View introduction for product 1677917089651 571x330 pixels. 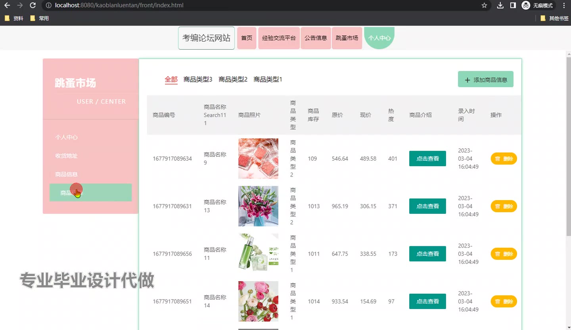tap(427, 301)
